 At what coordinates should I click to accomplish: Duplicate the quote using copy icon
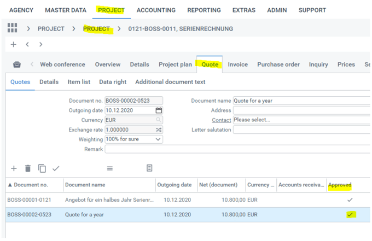coord(42,168)
